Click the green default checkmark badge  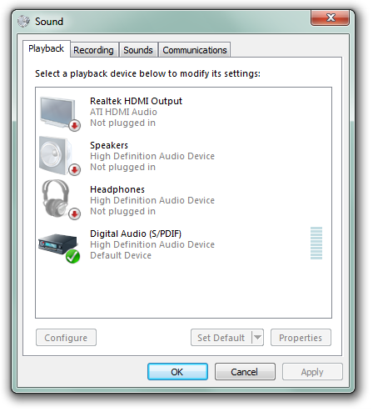(x=72, y=256)
